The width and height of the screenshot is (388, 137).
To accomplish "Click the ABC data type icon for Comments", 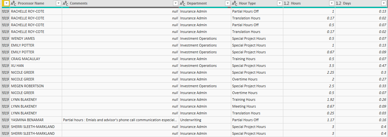I will point(66,4).
